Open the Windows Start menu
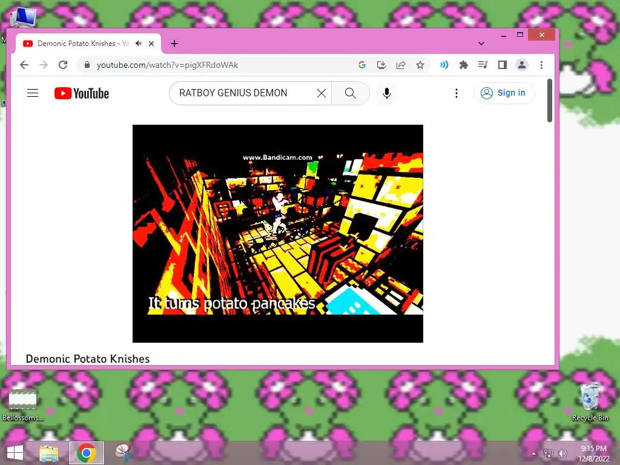The height and width of the screenshot is (465, 620). coord(15,453)
